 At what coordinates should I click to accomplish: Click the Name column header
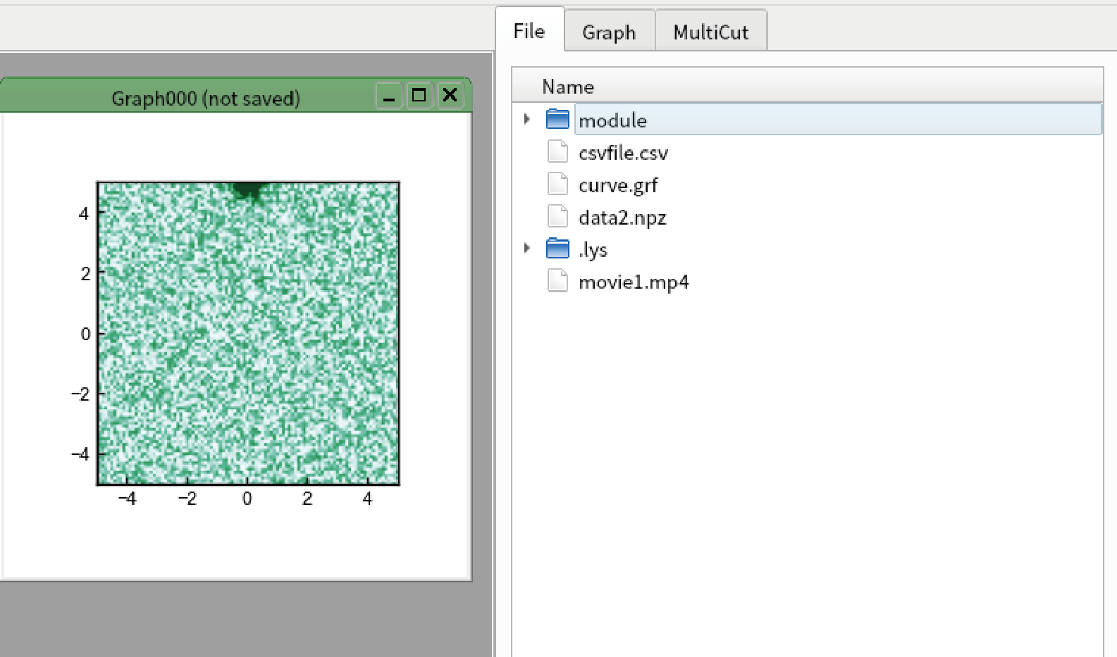tap(808, 86)
